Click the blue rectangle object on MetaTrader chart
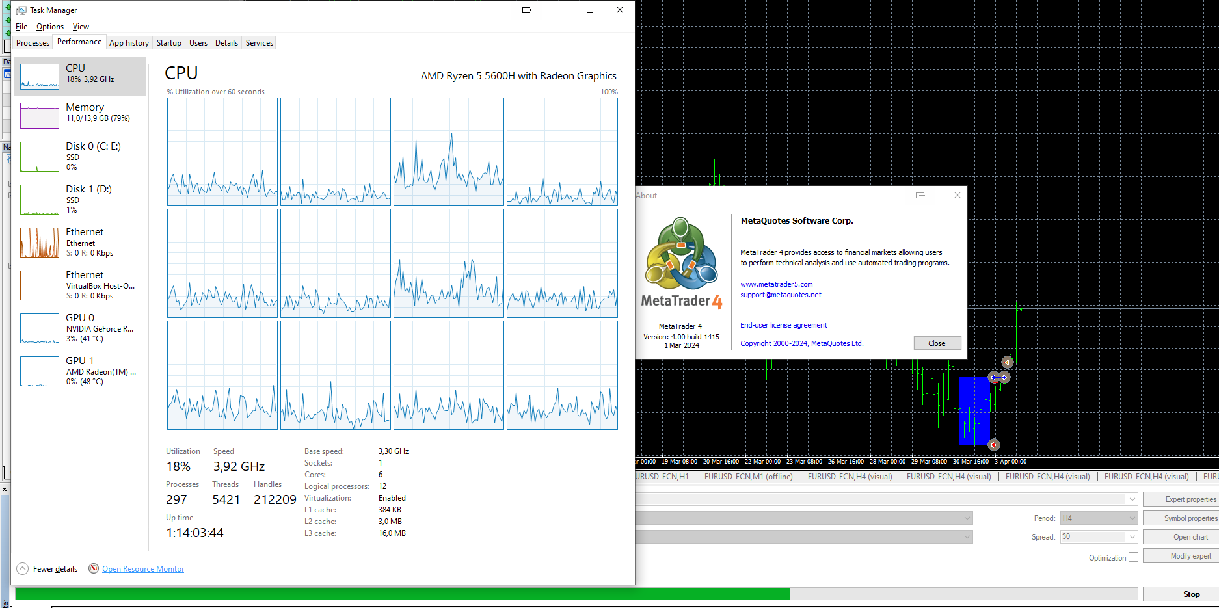This screenshot has width=1219, height=608. [974, 410]
